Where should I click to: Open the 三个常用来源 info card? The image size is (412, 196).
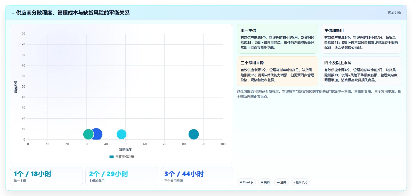[277, 71]
